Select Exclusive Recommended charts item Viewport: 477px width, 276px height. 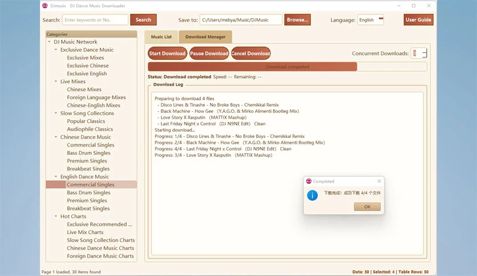[x=99, y=224]
